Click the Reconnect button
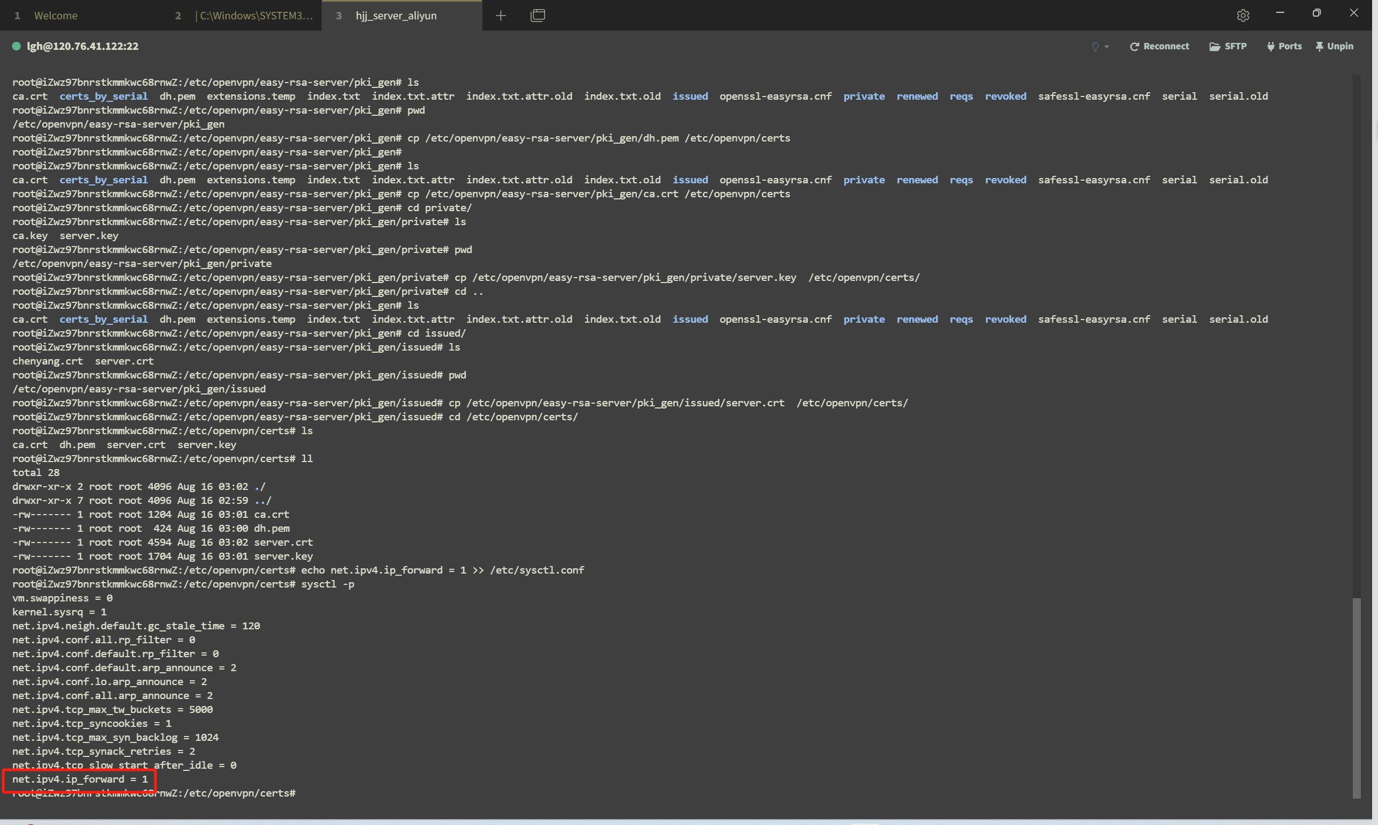 tap(1159, 46)
